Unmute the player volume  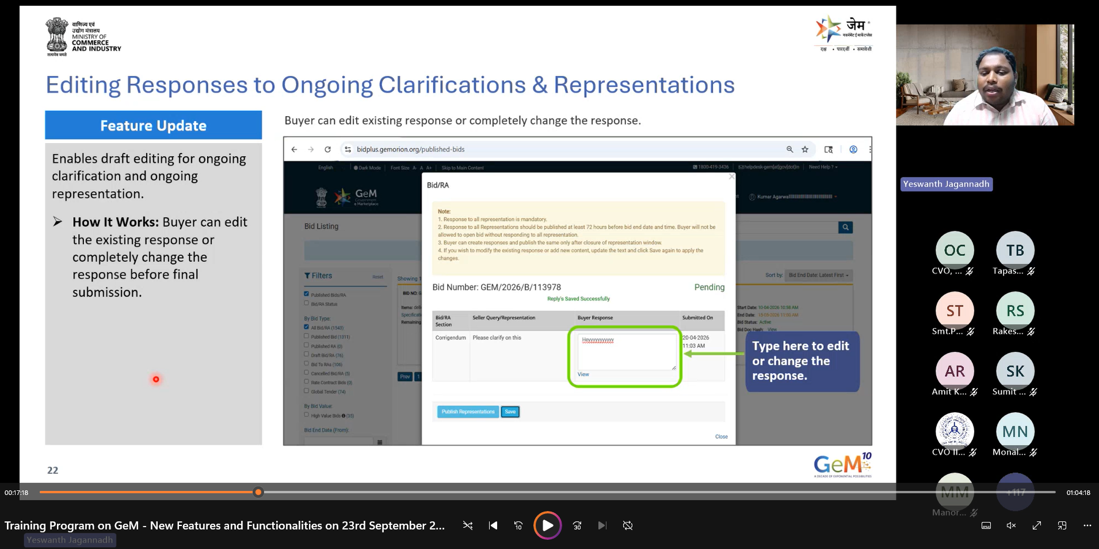[1012, 525]
